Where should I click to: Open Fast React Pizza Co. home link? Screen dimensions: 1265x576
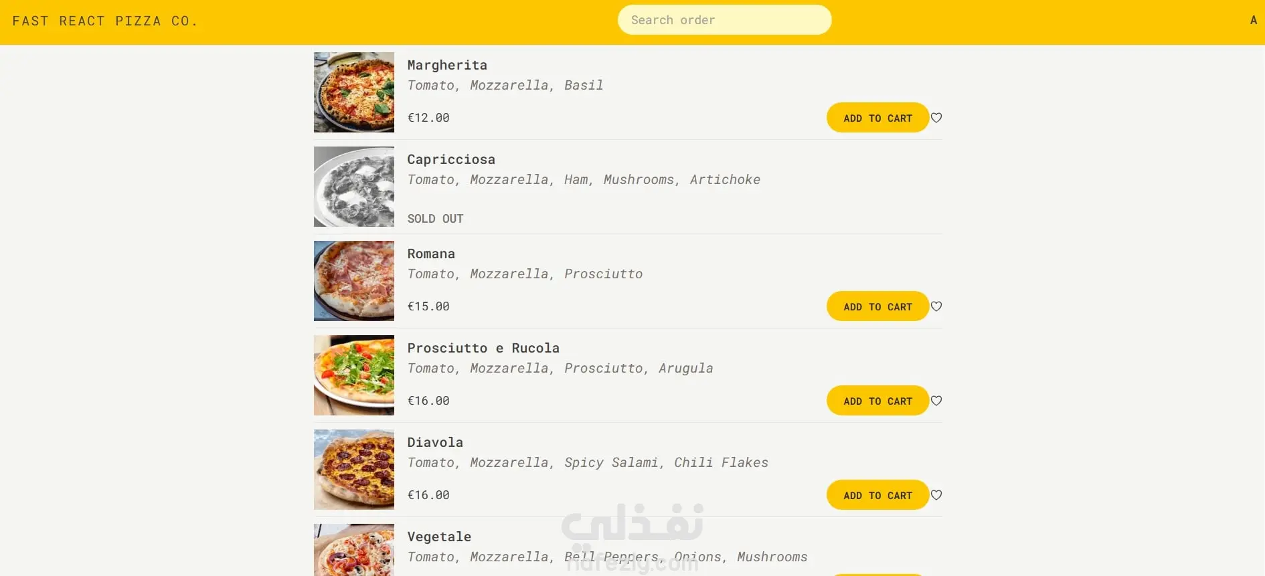click(105, 21)
